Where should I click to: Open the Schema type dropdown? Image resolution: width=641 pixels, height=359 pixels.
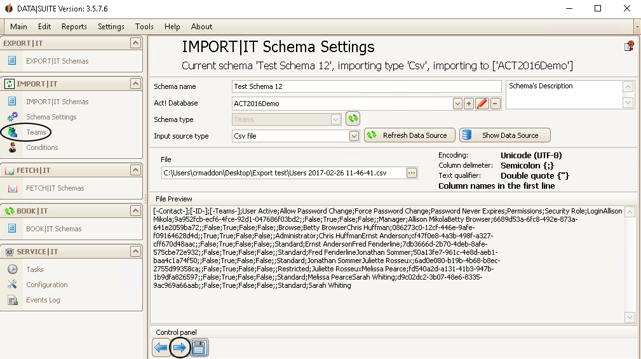click(335, 119)
